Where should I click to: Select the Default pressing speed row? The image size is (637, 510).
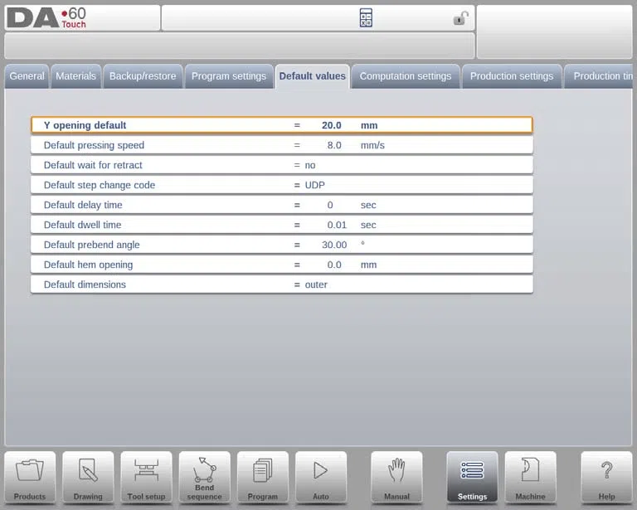281,145
